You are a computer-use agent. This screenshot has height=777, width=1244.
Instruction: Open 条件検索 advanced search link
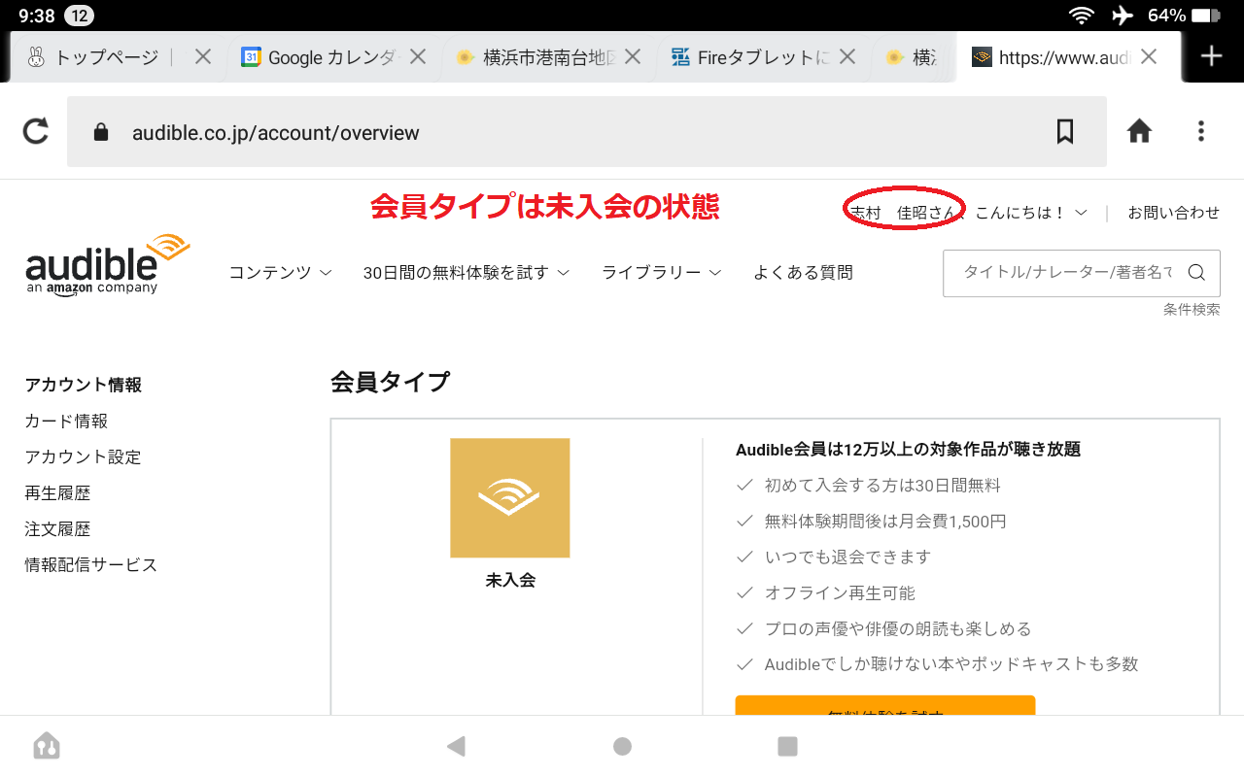coord(1192,310)
